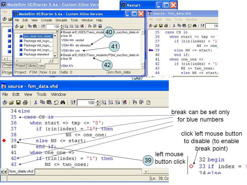
Task: Decrease run length with down arrow in lower source window
Action: (x=98, y=104)
